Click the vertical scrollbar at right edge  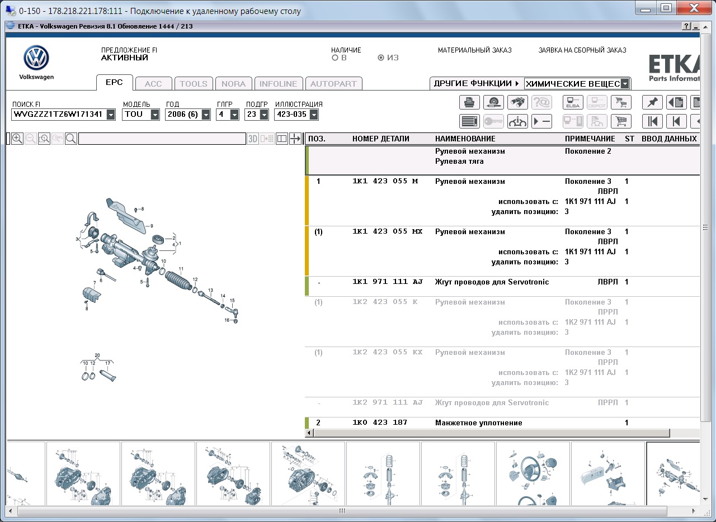(x=706, y=227)
